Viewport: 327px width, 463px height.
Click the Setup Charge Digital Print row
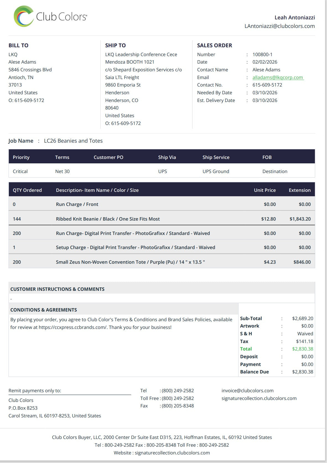click(135, 247)
